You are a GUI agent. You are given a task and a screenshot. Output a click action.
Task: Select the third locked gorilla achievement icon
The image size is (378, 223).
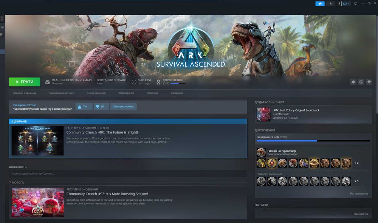282,181
